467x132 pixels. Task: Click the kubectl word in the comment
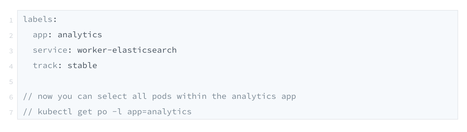(x=55, y=112)
